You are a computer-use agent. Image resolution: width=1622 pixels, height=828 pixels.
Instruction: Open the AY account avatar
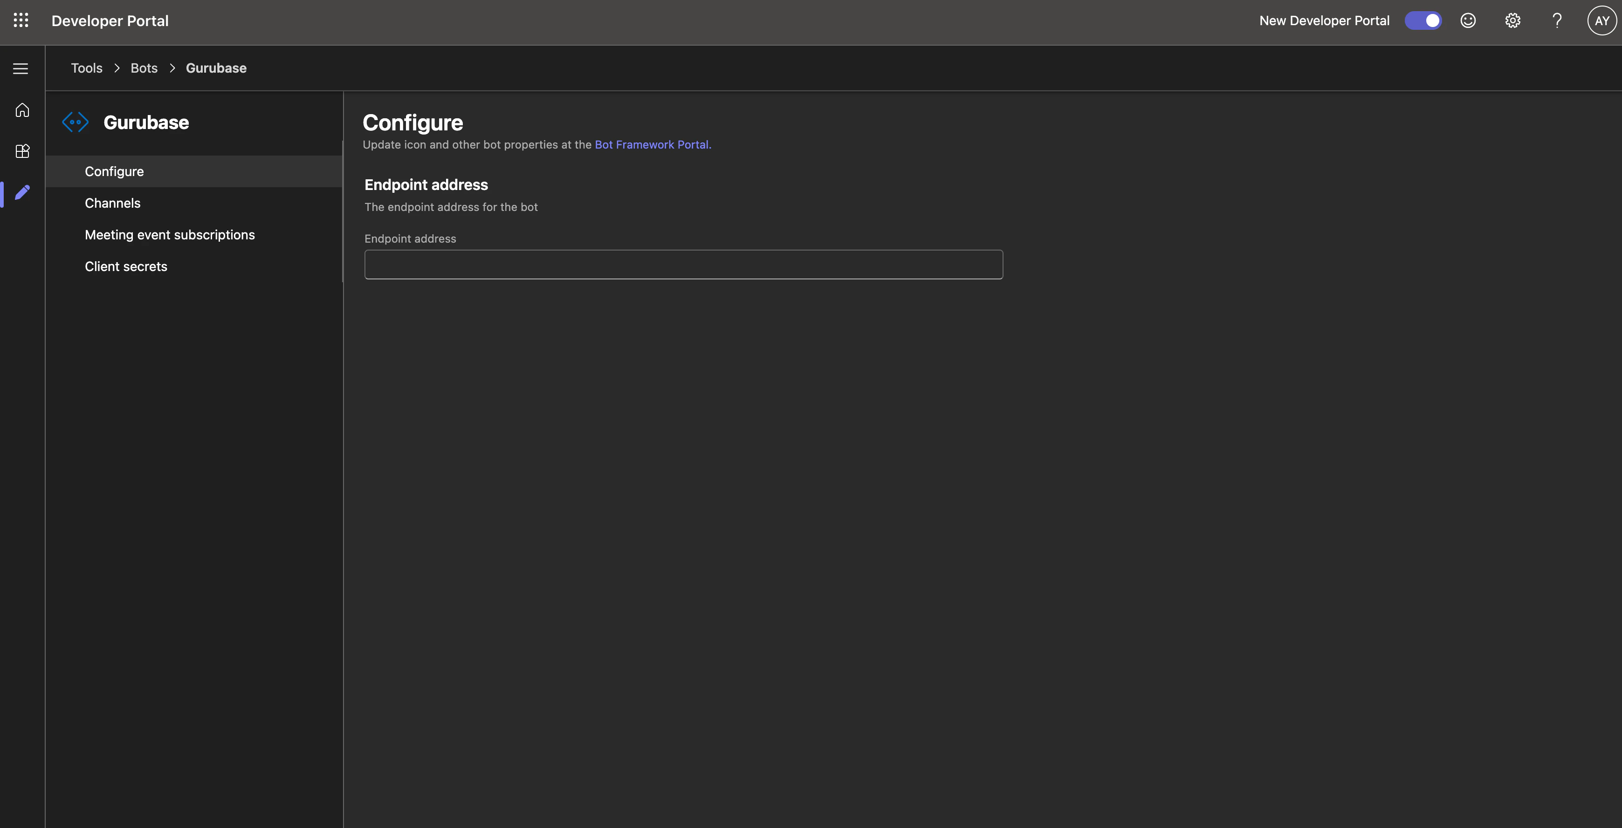click(1602, 21)
